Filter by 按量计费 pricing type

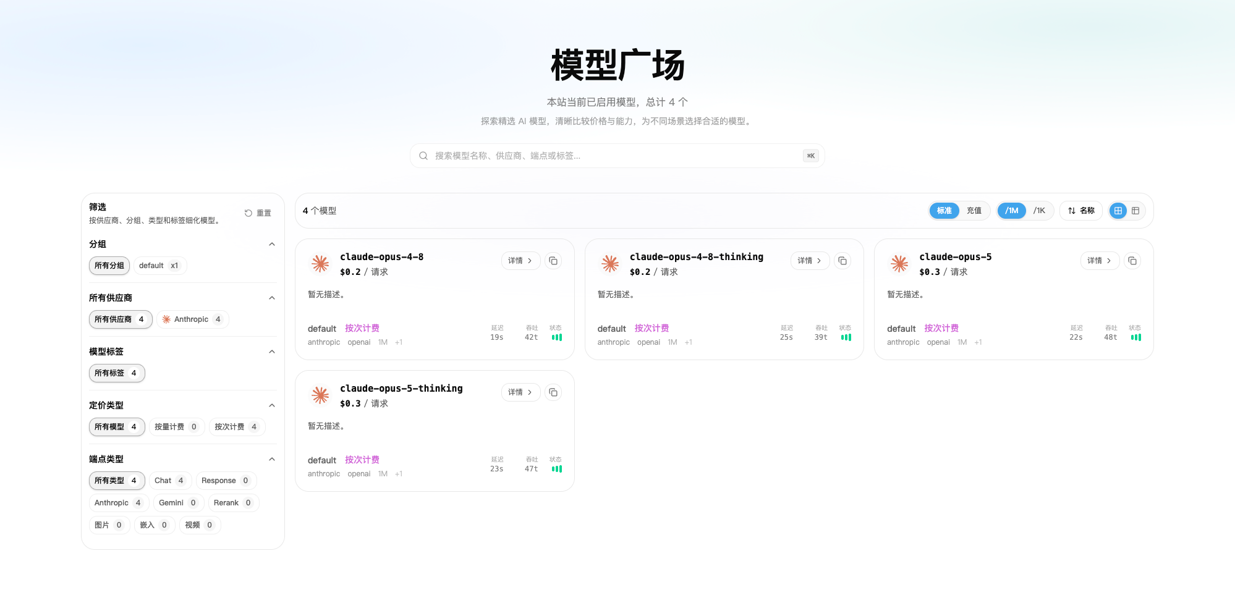tap(177, 427)
